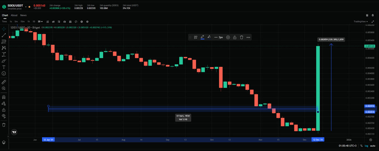Screen dimensions: 379x151
Task: Open timezone 01:00:48 UTC+3 selector
Action: [x=348, y=146]
